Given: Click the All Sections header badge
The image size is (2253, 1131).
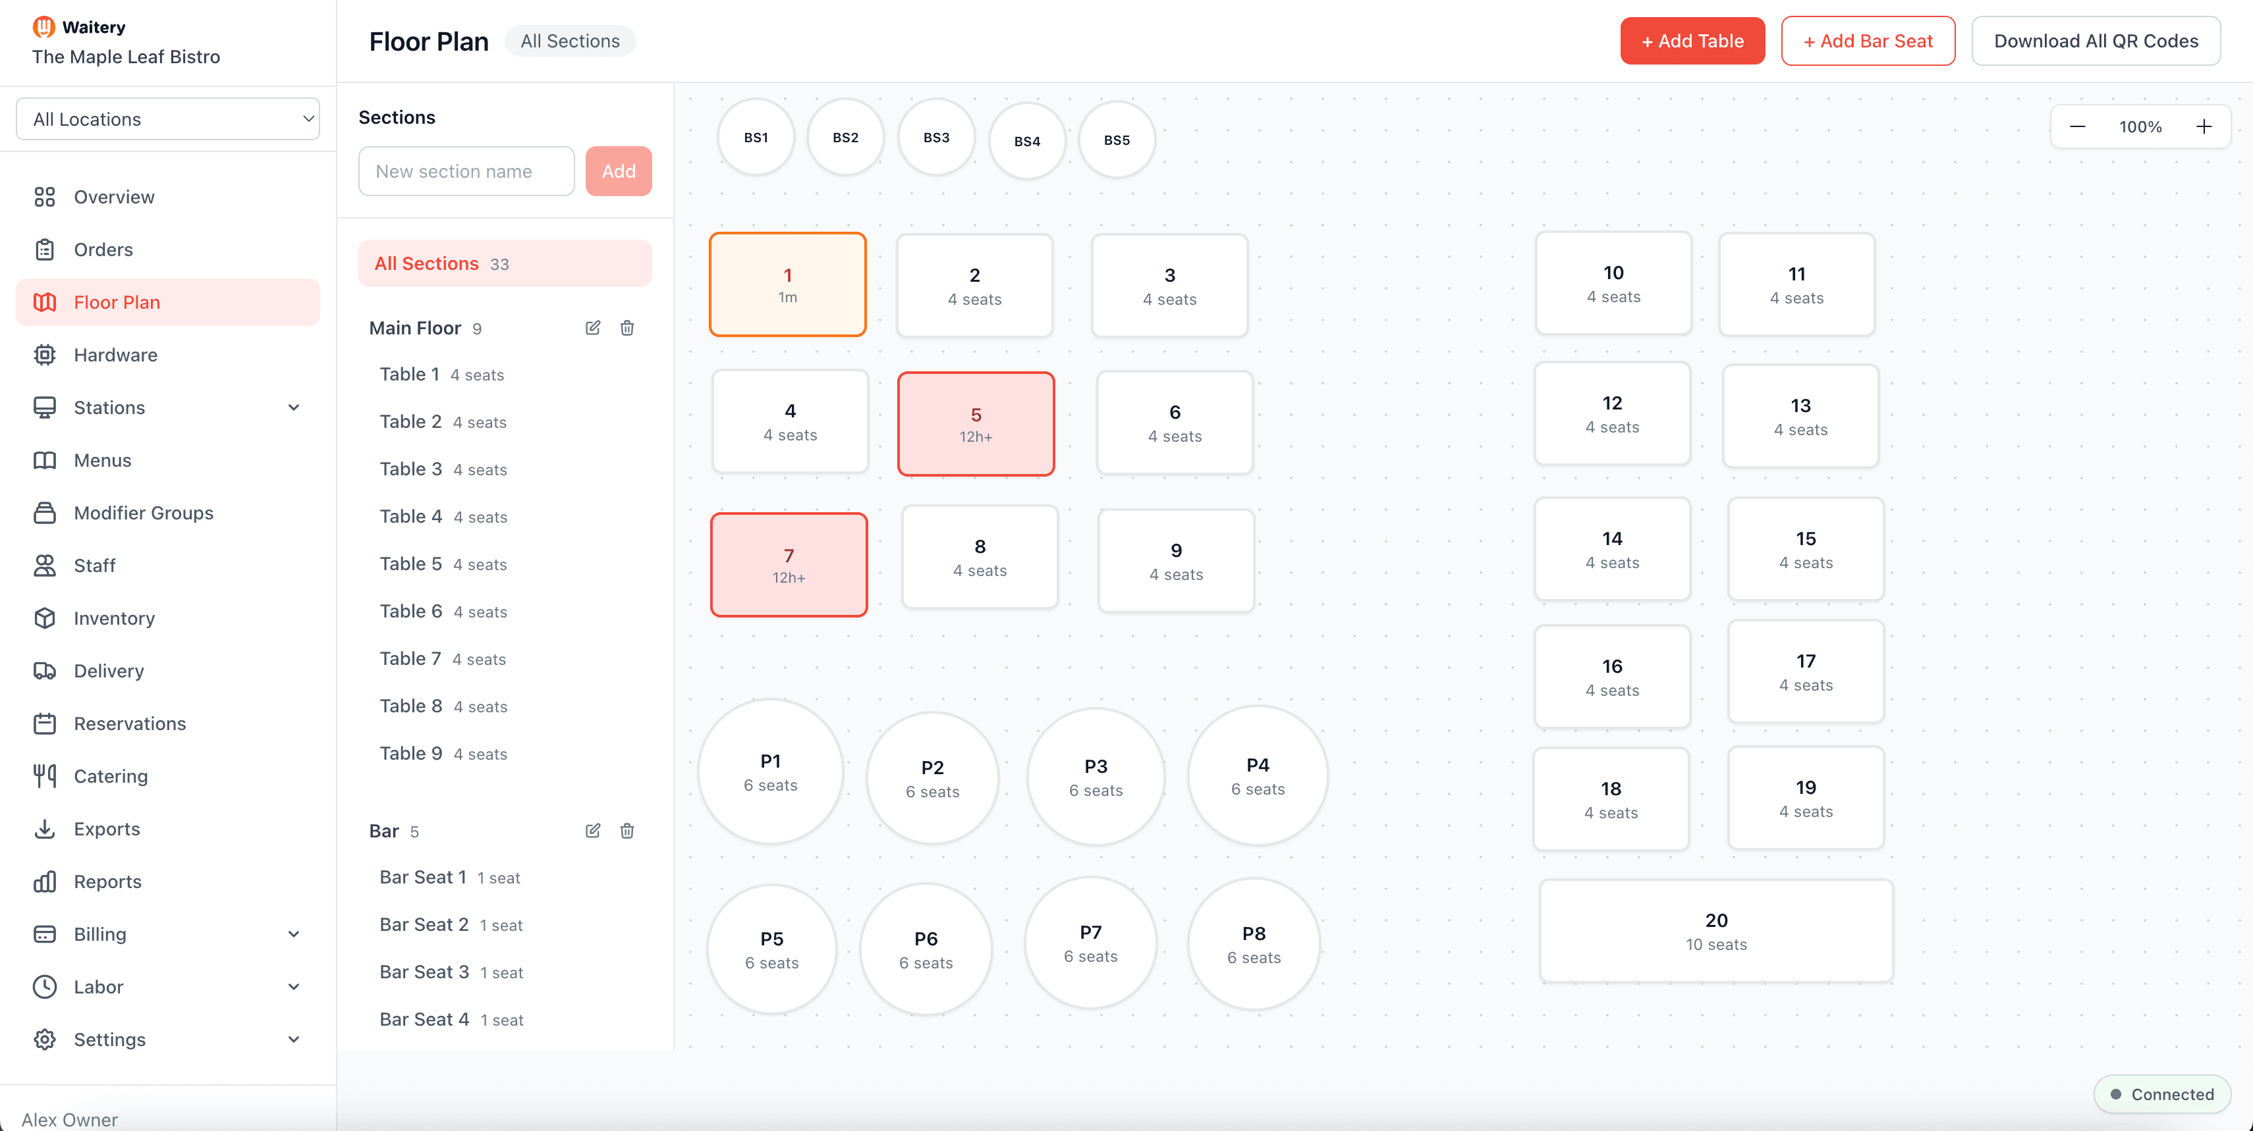Looking at the screenshot, I should (x=570, y=41).
